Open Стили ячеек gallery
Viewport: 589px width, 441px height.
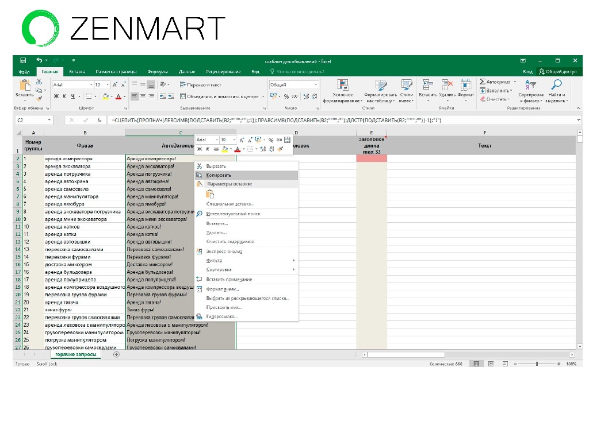(x=406, y=91)
